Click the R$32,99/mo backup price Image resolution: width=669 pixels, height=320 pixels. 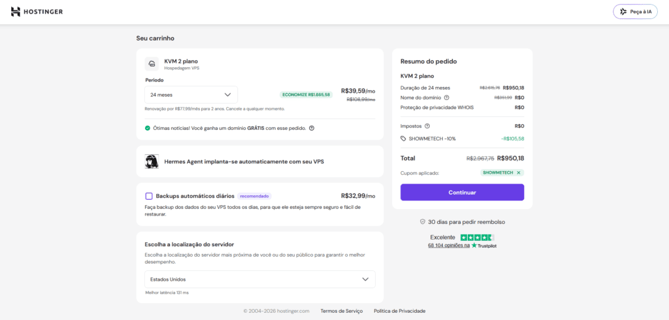click(x=358, y=196)
